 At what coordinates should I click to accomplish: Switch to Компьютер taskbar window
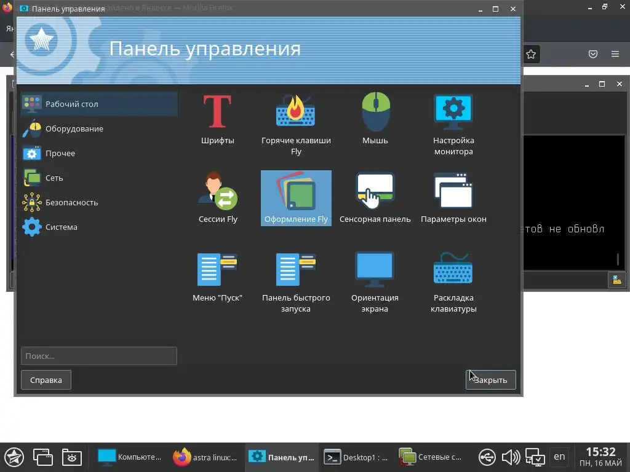129,457
